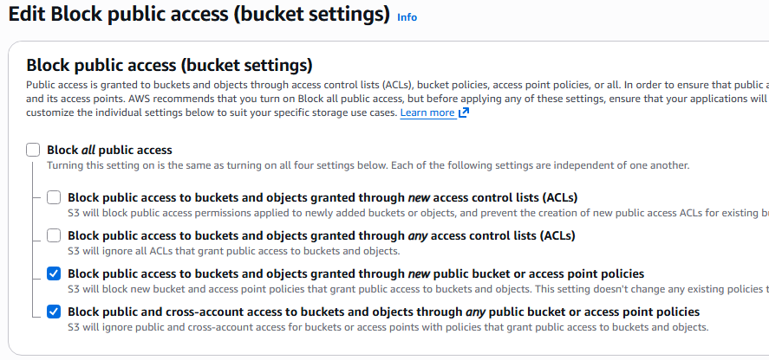Follow the Learn more link
Image resolution: width=769 pixels, height=360 pixels.
pyautogui.click(x=427, y=113)
